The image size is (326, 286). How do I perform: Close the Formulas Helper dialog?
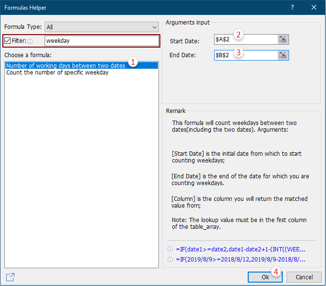314,8
